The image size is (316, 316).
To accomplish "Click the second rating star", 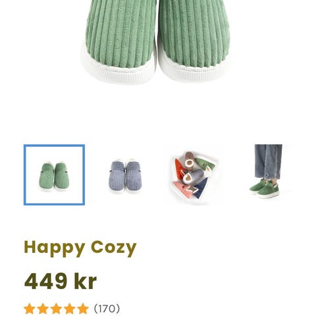I will (43, 309).
